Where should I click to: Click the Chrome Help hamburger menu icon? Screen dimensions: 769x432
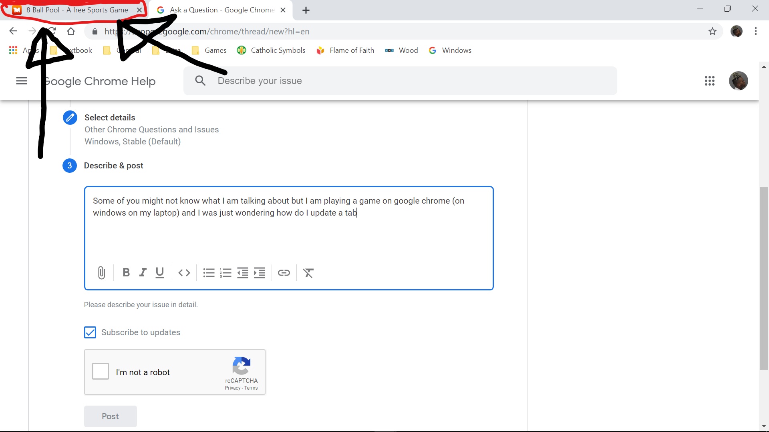(21, 81)
